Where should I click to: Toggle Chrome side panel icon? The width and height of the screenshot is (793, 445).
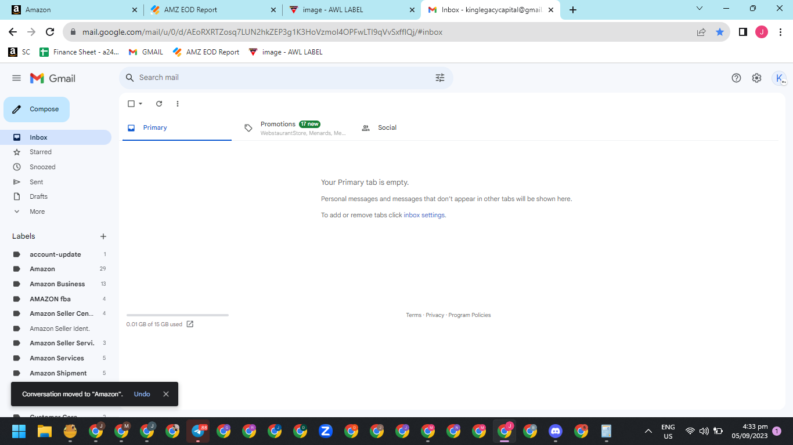(x=742, y=32)
